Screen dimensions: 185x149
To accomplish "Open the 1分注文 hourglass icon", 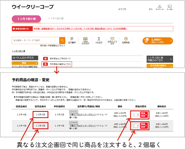I will (x=99, y=40).
